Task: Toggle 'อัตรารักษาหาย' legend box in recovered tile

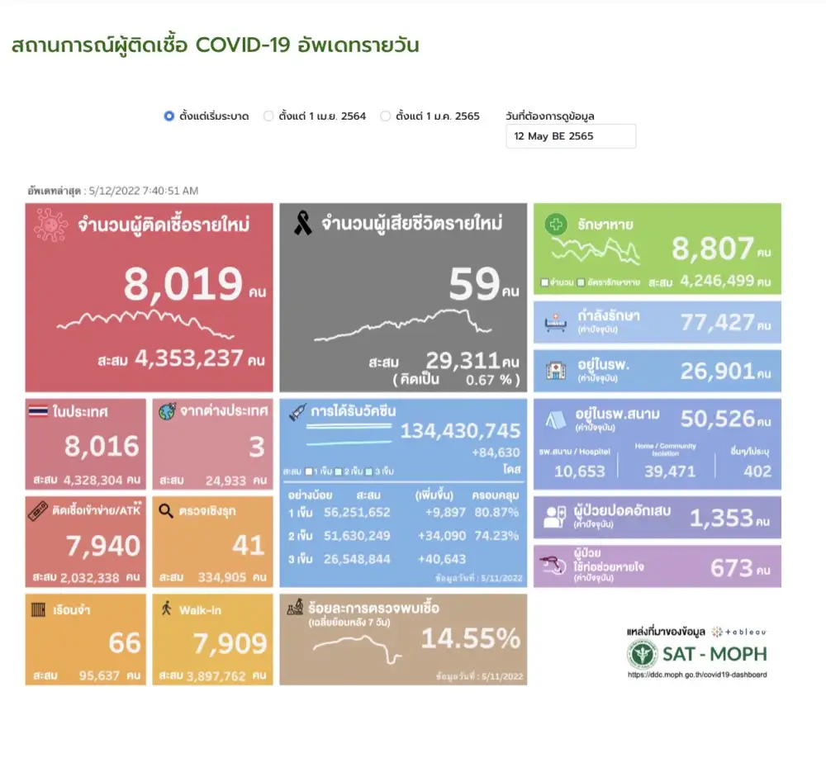Action: pos(582,282)
